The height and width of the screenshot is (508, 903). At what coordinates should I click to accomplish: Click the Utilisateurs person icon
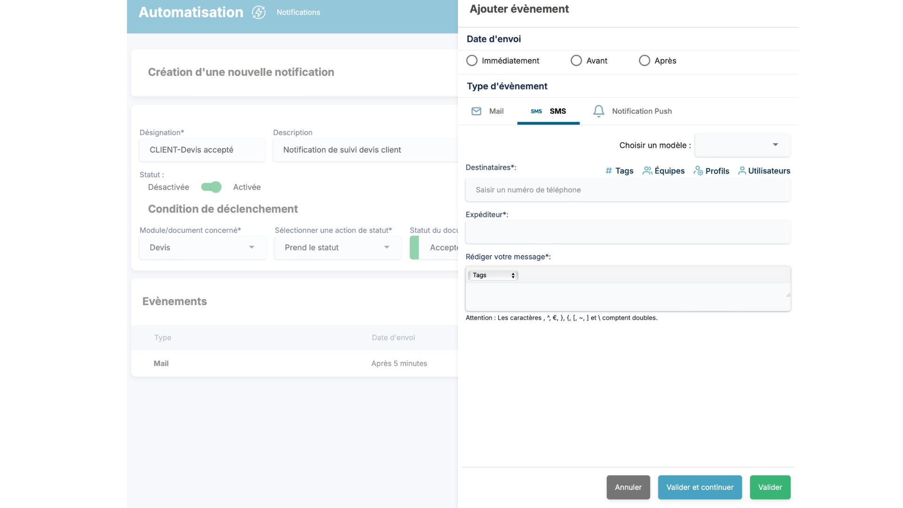point(742,171)
